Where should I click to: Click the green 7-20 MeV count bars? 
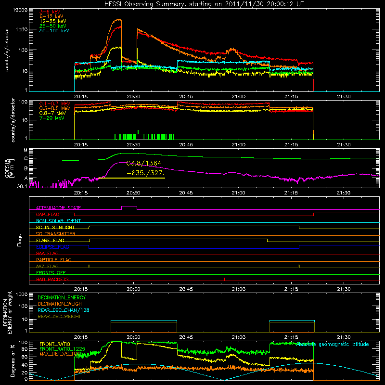tap(144, 137)
